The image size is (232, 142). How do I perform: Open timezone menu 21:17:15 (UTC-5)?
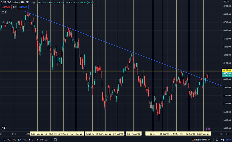[x=201, y=140]
